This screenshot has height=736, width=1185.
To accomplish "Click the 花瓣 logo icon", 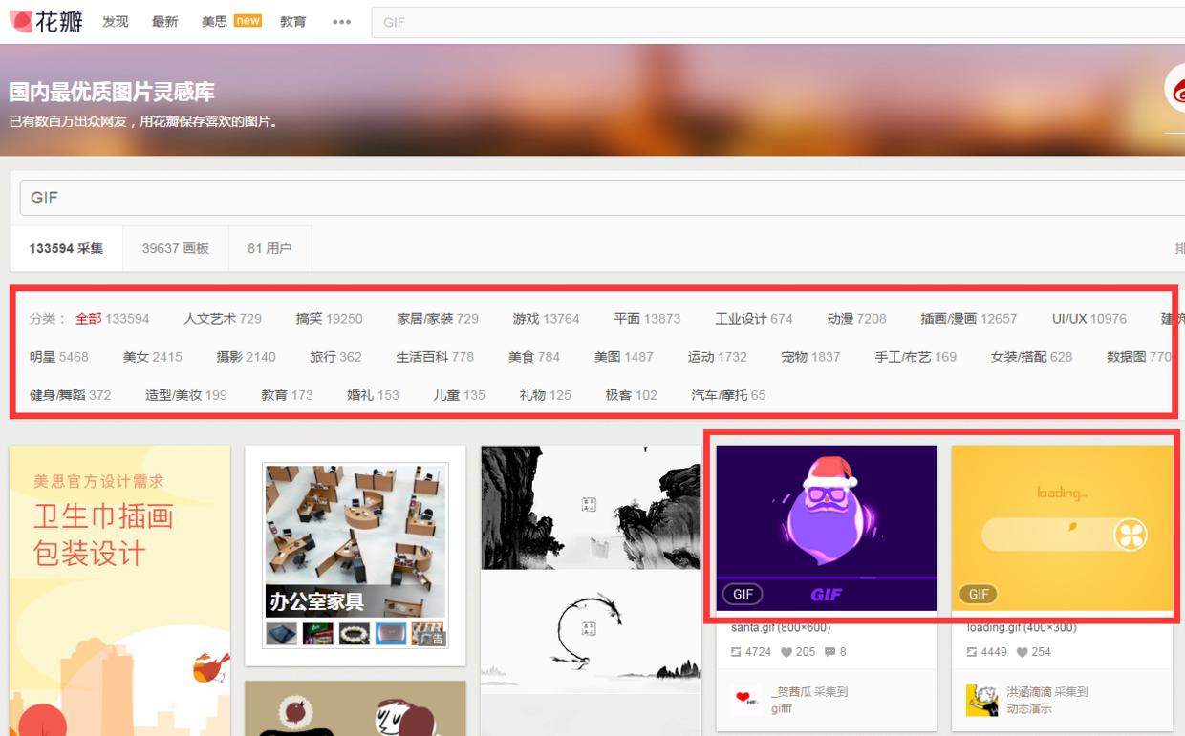I will pos(19,20).
